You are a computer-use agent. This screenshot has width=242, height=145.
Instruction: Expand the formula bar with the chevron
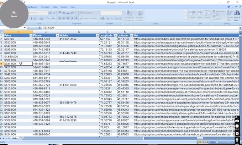(x=240, y=28)
